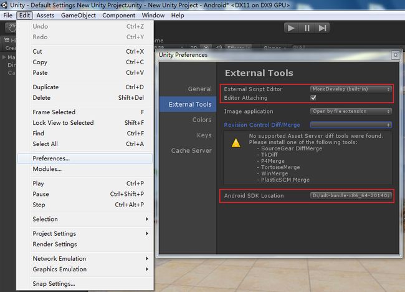This screenshot has width=405, height=292.
Task: Click the Play button in Unity toolbar
Action: click(291, 28)
